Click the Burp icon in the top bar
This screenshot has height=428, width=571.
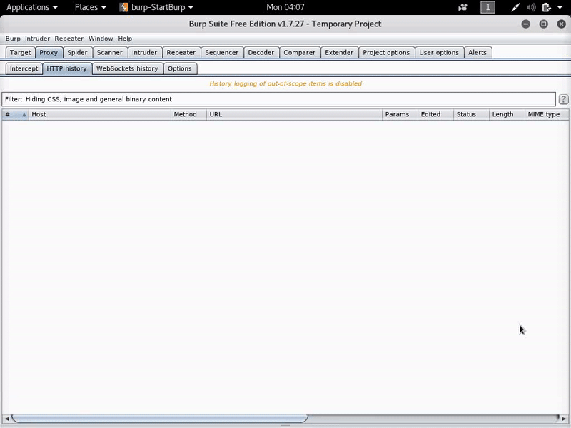point(124,7)
